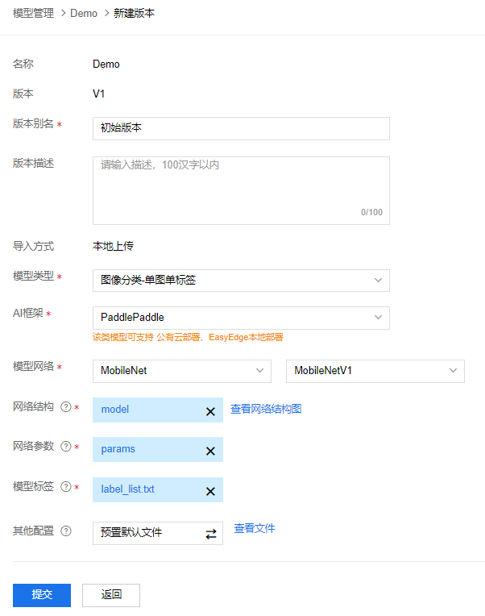Show help for 其他配置
Screen dimensions: 485x616
66,531
